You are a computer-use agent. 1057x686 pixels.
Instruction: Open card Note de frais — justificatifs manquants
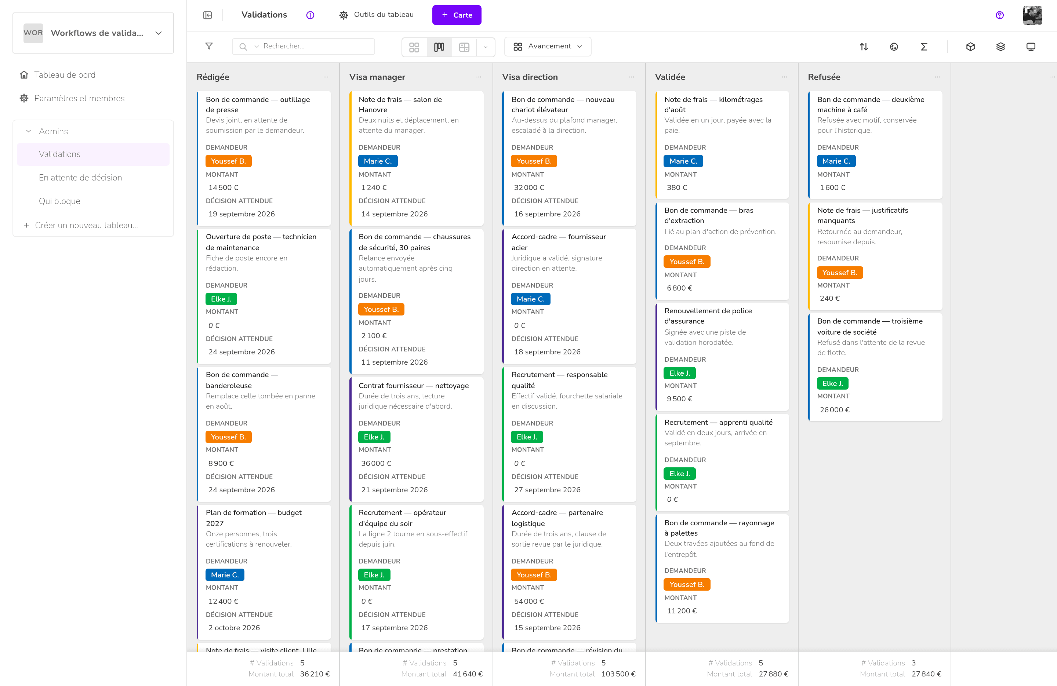(875, 256)
